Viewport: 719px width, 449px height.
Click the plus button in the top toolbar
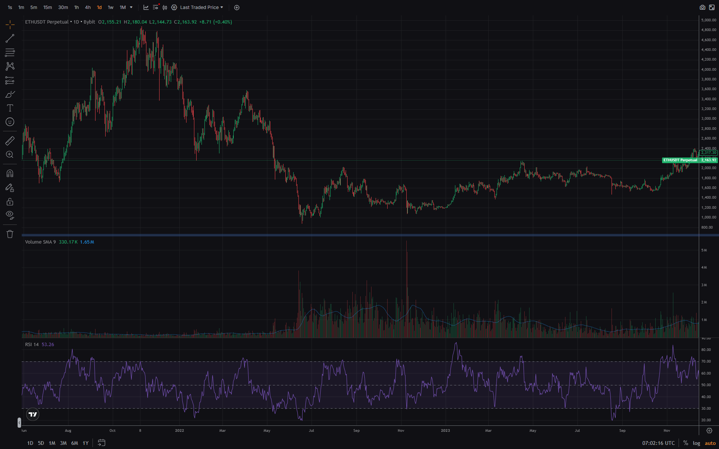[x=237, y=7]
